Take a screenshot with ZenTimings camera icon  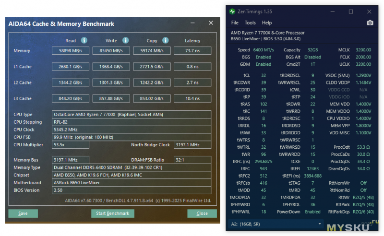pos(370,23)
